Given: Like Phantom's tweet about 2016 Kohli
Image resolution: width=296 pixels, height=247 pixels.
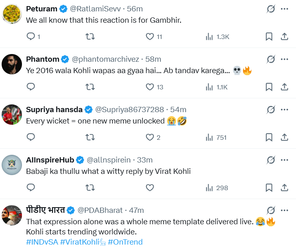Looking at the screenshot, I should point(150,87).
